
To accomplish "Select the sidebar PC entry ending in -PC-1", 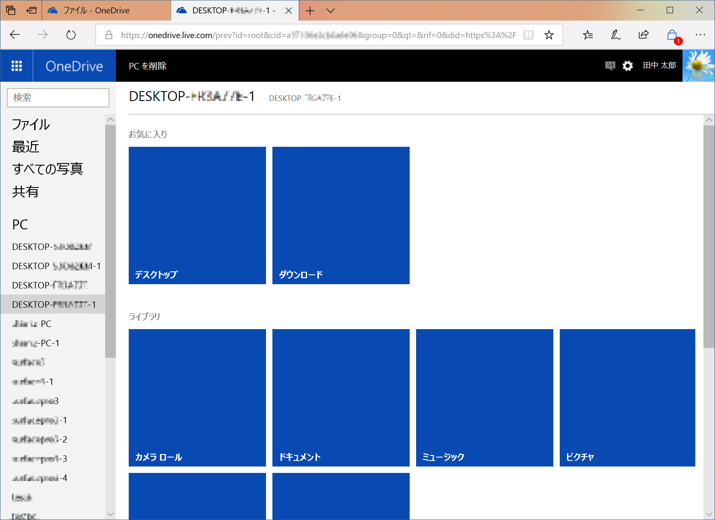I will (53, 343).
